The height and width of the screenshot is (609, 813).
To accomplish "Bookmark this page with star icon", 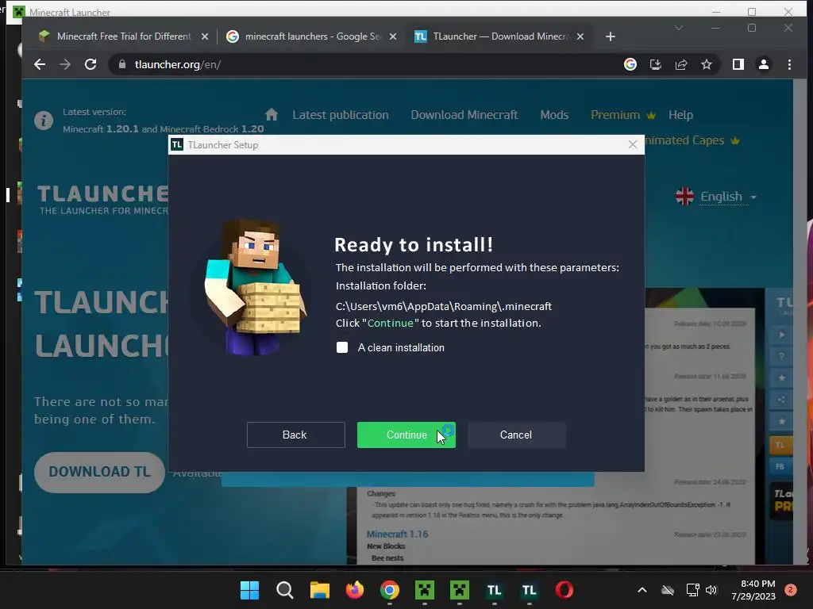I will [707, 64].
